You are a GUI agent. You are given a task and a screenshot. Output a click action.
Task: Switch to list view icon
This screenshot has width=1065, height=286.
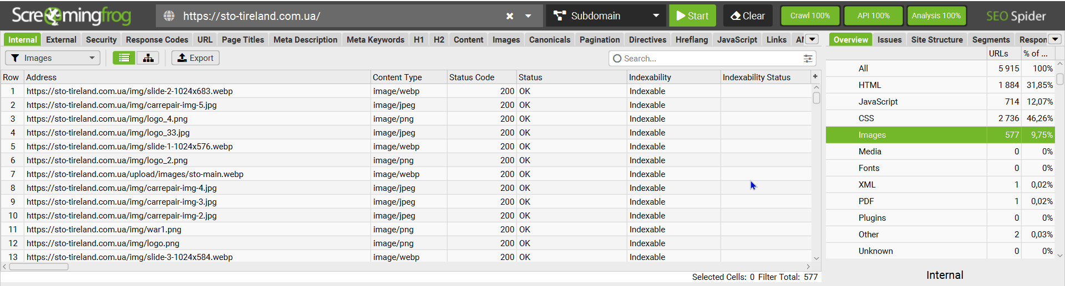(x=124, y=58)
